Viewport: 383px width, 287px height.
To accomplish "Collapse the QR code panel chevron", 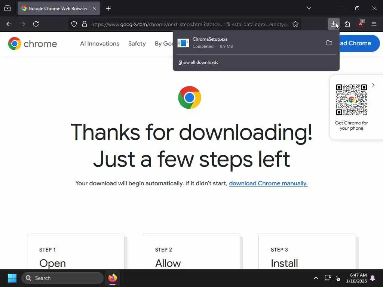I will 373,85.
